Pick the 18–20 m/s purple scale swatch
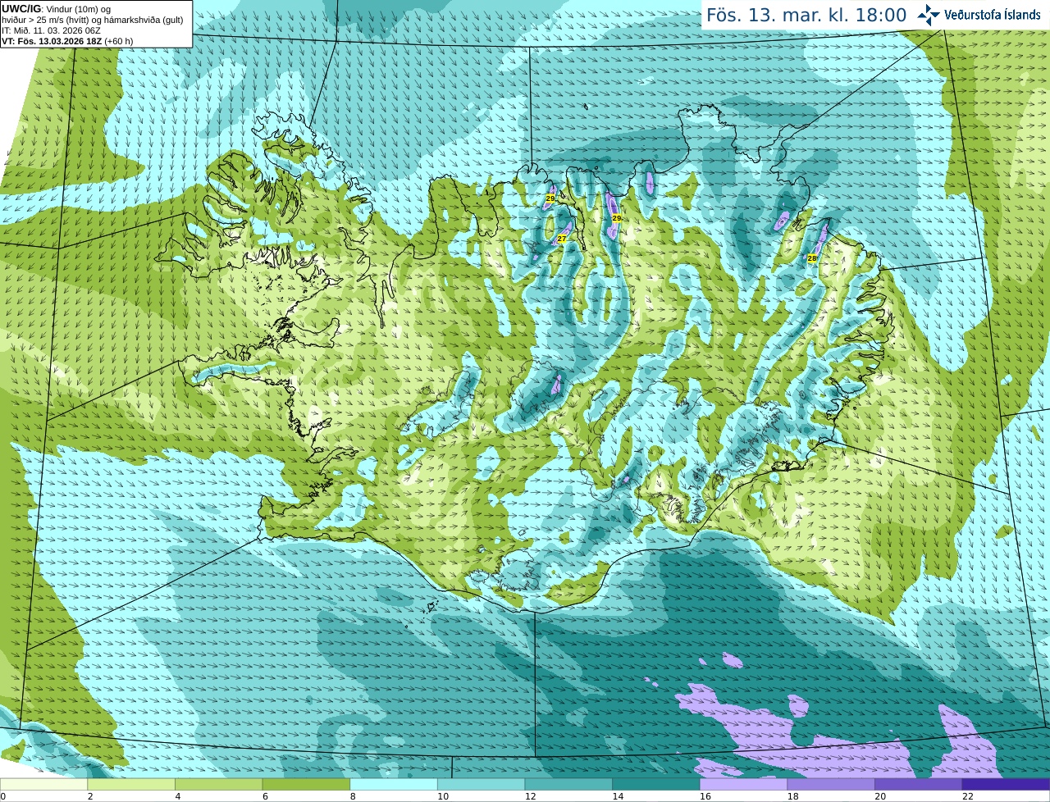This screenshot has height=802, width=1050. click(831, 785)
